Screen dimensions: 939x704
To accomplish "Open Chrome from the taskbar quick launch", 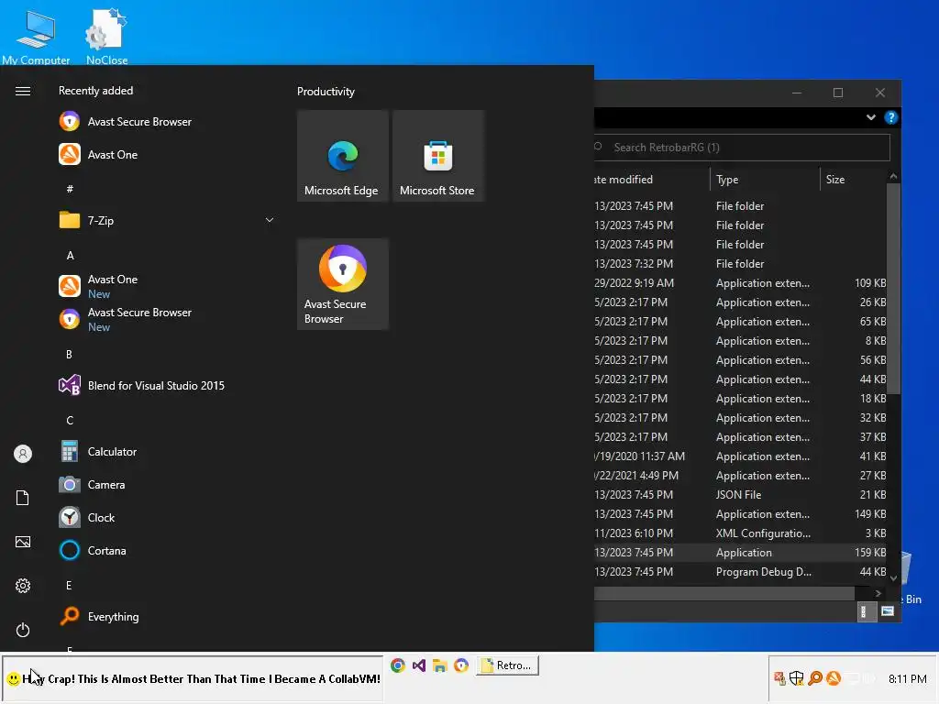I will pos(398,665).
